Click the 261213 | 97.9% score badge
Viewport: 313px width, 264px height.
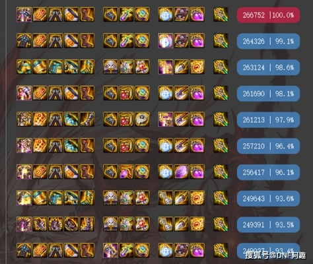[268, 119]
